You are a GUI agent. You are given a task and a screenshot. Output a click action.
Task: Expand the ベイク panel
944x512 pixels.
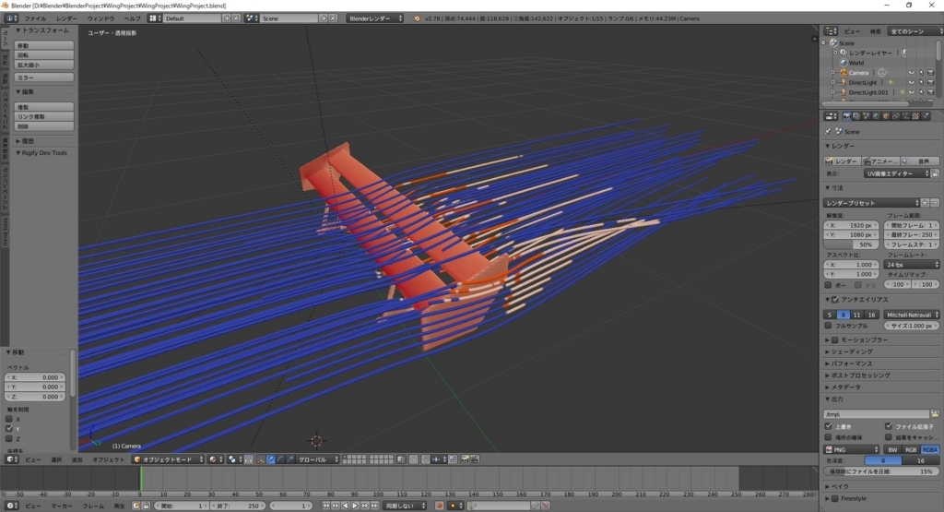click(x=838, y=487)
